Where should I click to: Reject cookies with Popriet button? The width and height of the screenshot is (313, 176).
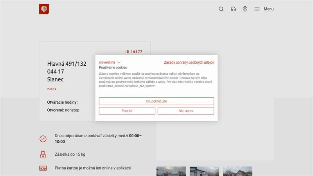[127, 111]
